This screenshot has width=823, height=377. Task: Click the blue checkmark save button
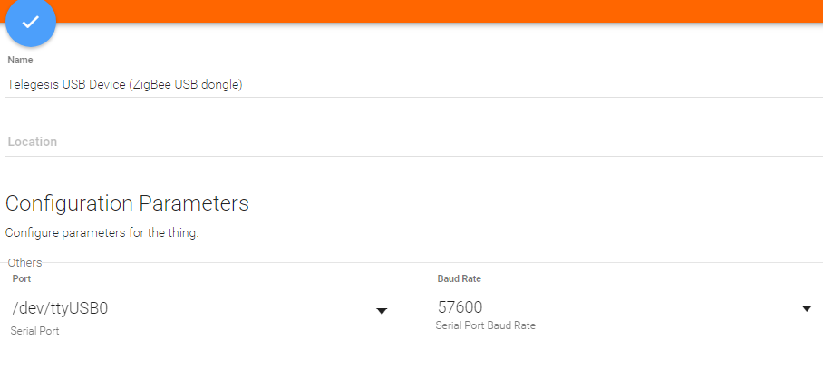[31, 22]
